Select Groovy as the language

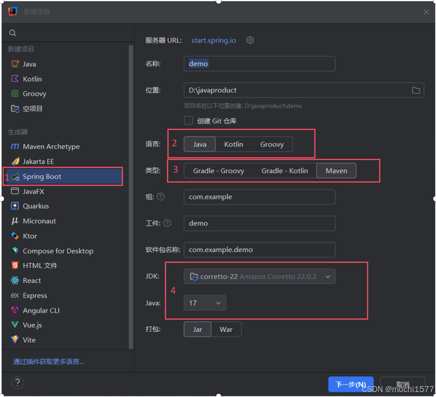click(272, 144)
